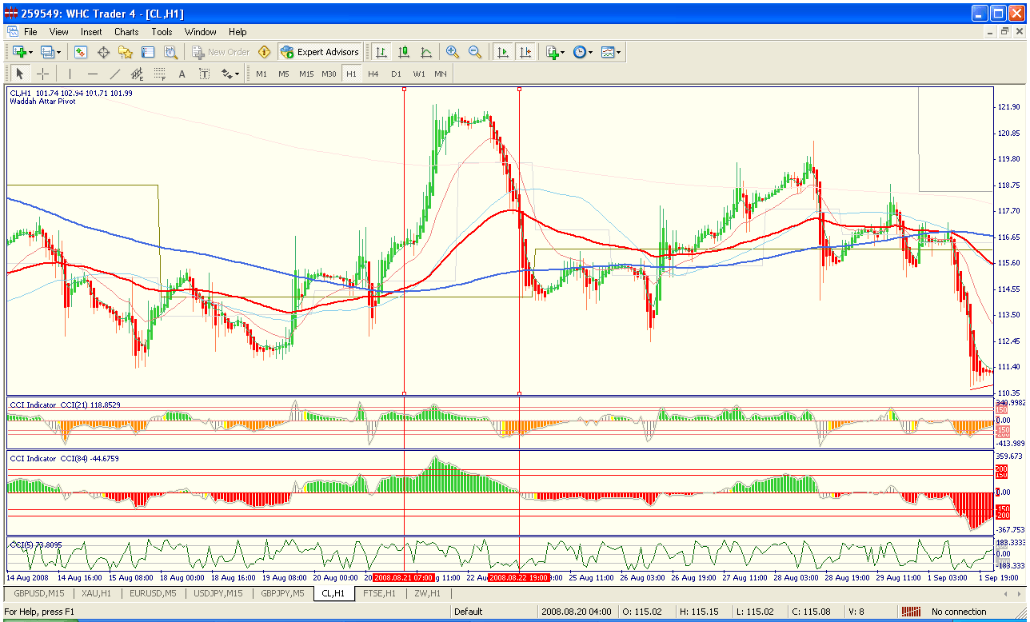Switch chart to D1 timeframe

[x=396, y=74]
